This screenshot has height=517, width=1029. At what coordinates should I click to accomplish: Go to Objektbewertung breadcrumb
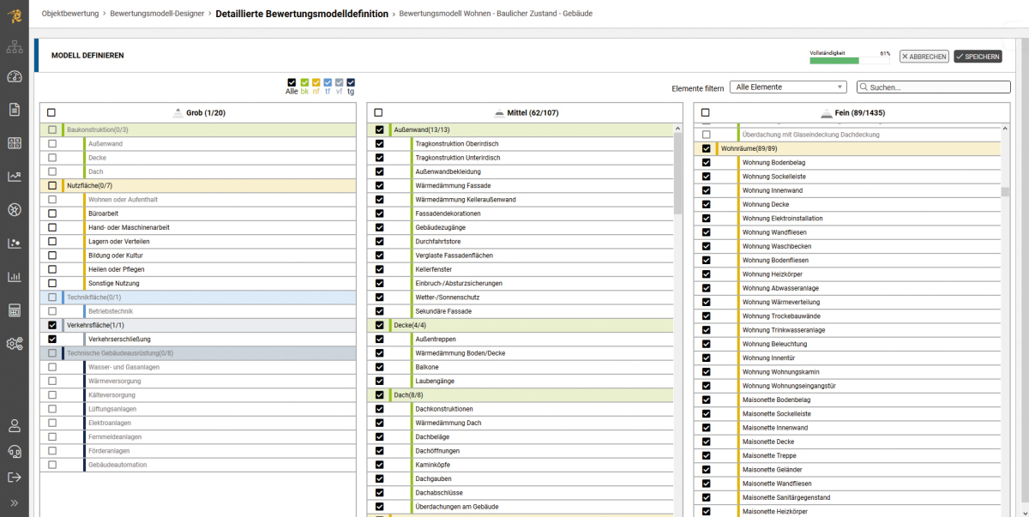[70, 14]
